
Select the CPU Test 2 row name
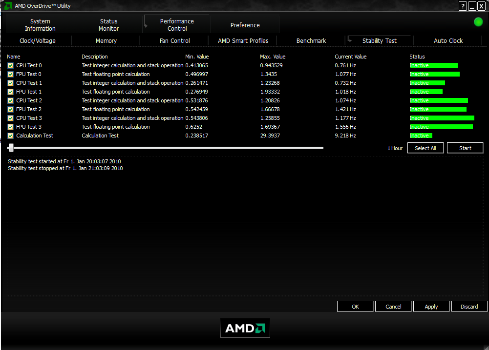click(29, 100)
